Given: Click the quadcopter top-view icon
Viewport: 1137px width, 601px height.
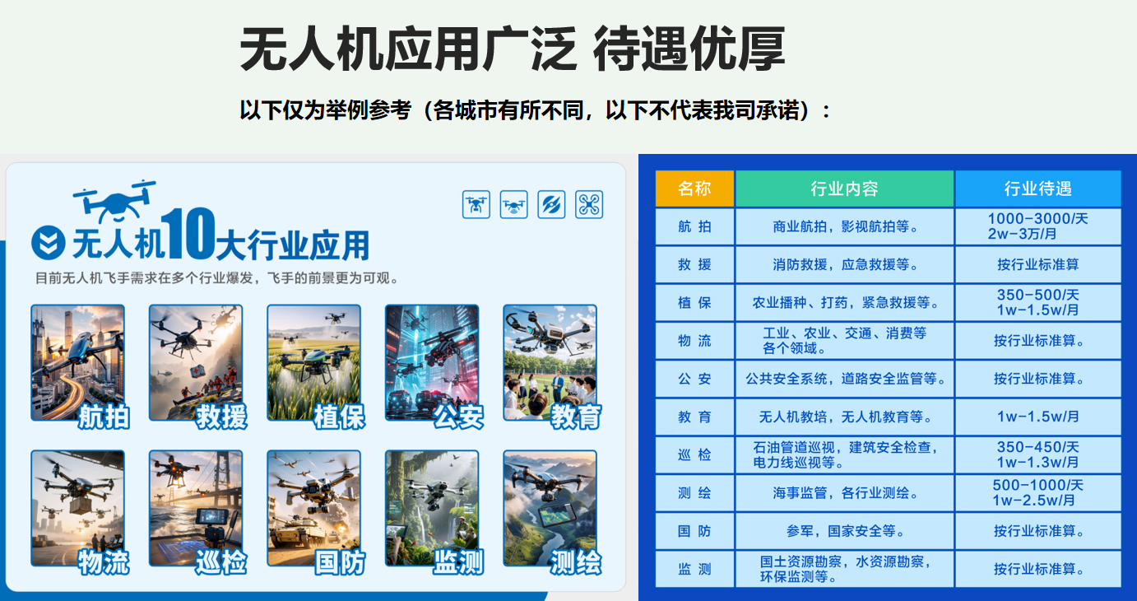Looking at the screenshot, I should click(x=589, y=204).
